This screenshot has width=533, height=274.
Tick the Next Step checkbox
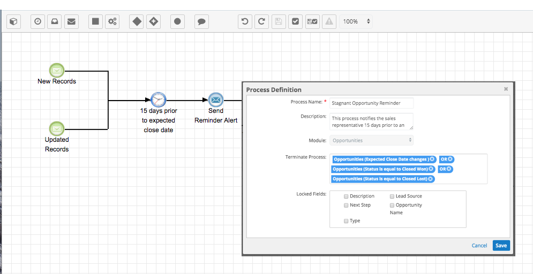point(347,205)
